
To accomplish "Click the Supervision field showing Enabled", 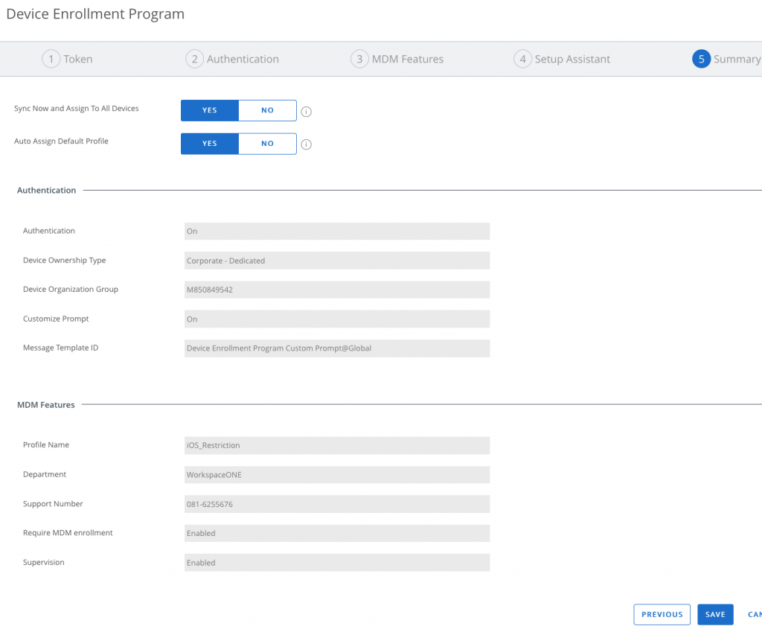I will pyautogui.click(x=336, y=563).
